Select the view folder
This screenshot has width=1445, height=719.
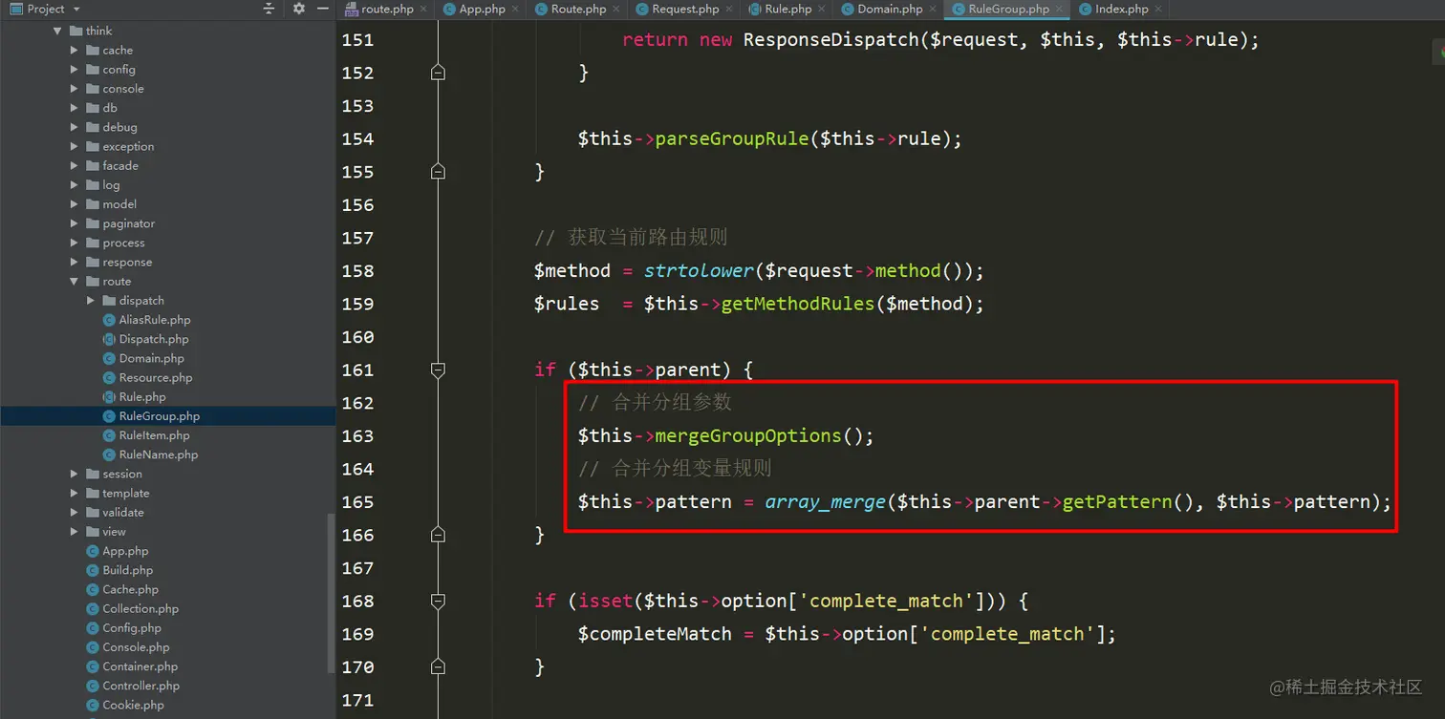[x=114, y=531]
